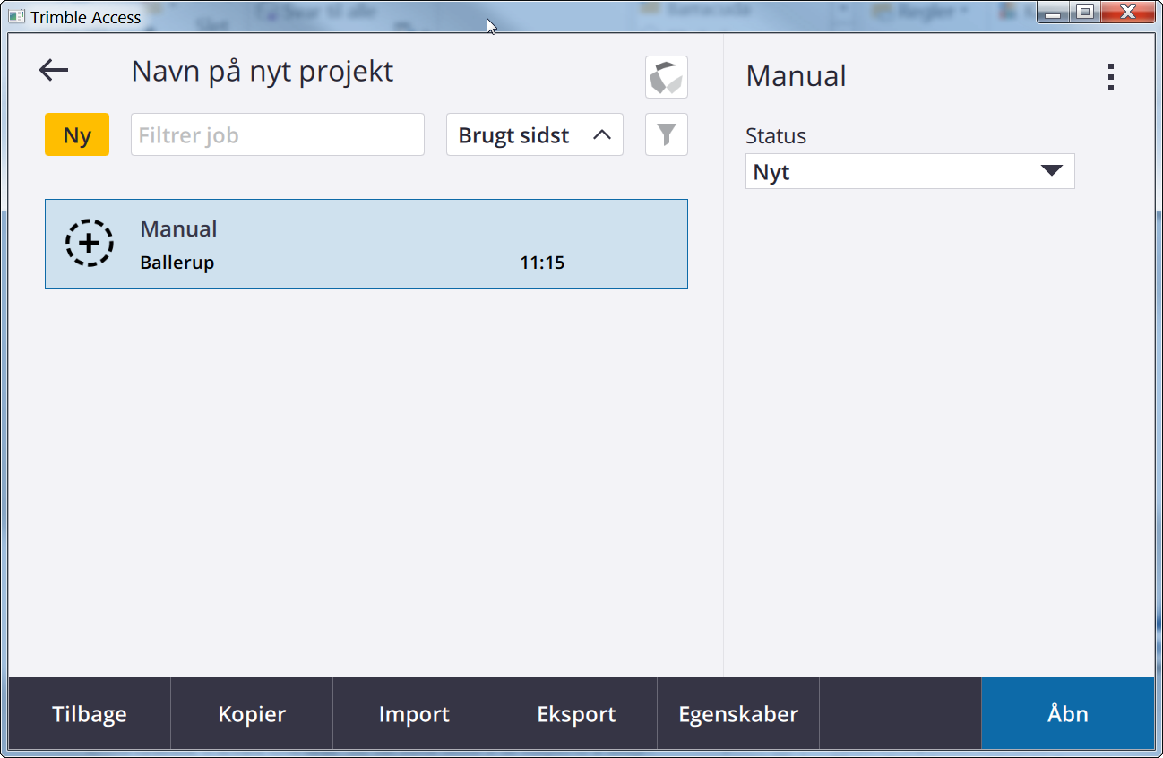Go back using the left arrow icon
The width and height of the screenshot is (1163, 758).
tap(54, 71)
